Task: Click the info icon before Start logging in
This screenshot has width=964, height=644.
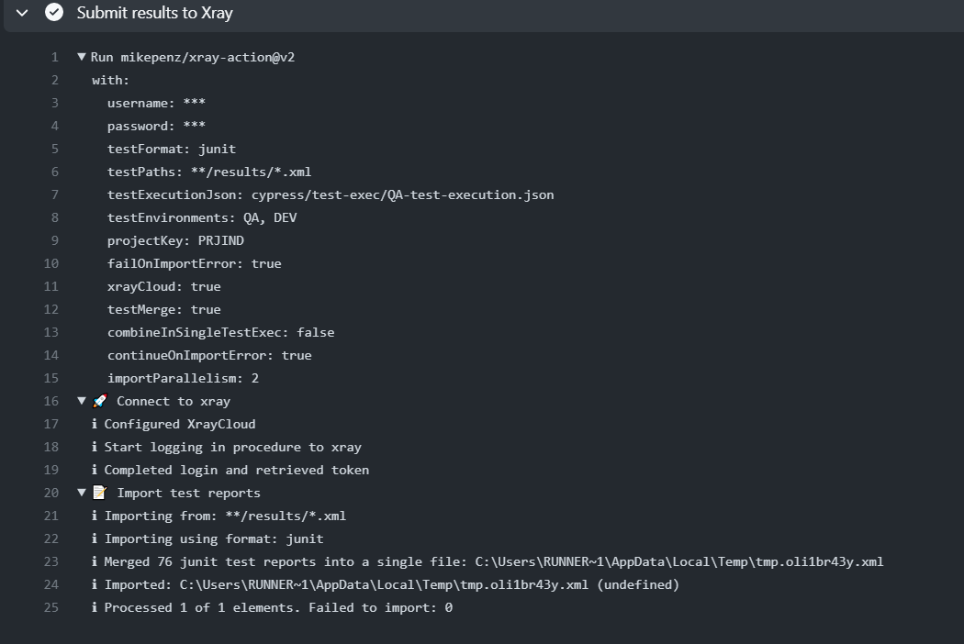Action: (x=94, y=447)
